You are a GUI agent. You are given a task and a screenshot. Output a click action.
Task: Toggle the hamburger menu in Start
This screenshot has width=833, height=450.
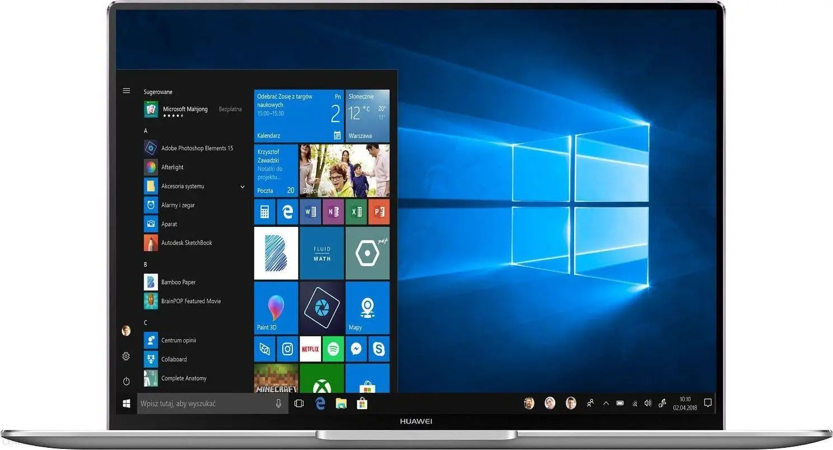(127, 91)
